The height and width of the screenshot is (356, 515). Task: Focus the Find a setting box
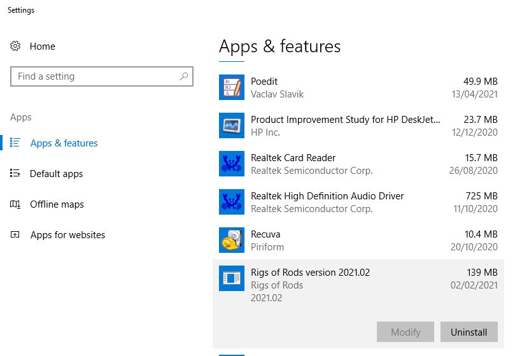(102, 76)
